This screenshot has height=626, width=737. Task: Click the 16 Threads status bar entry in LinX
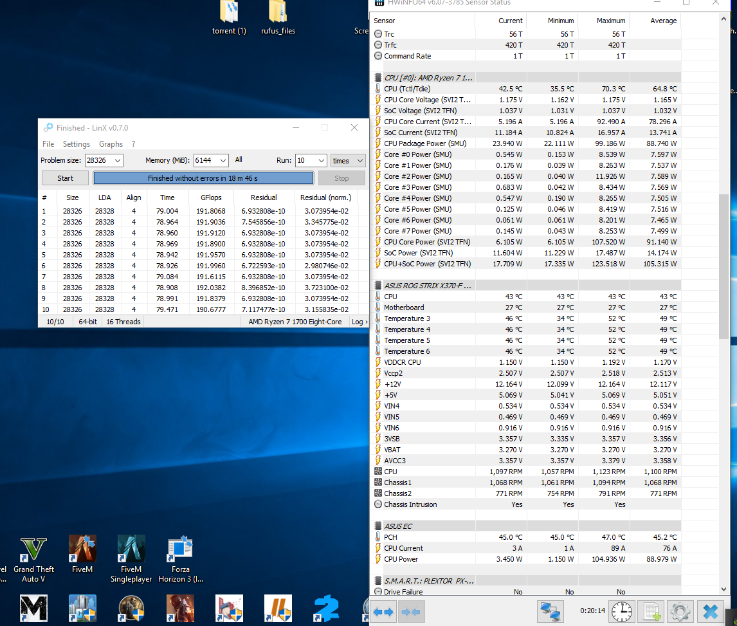point(123,322)
